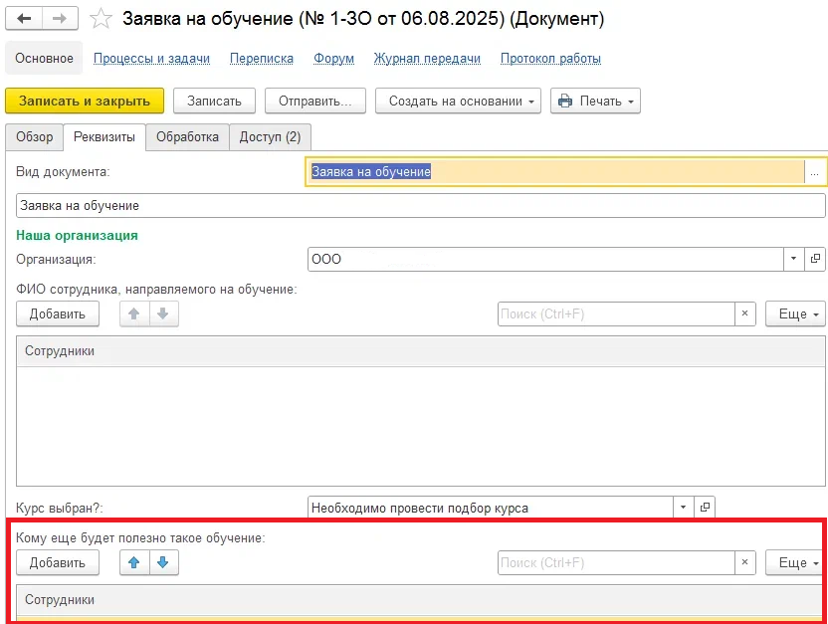The width and height of the screenshot is (828, 624).
Task: Move employee down in ФИО сотрудника list
Action: 163,314
